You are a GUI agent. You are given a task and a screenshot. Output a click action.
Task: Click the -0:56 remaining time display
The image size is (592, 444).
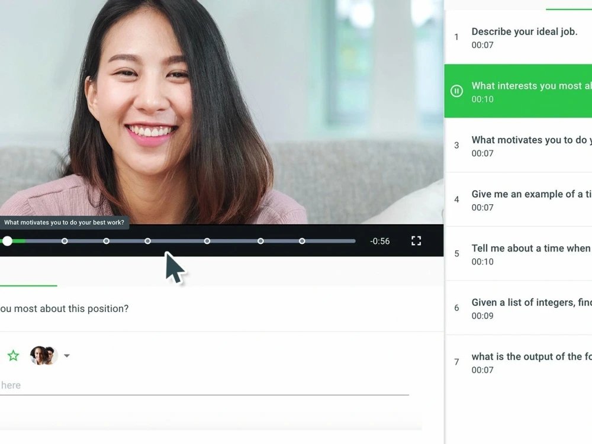pos(380,242)
